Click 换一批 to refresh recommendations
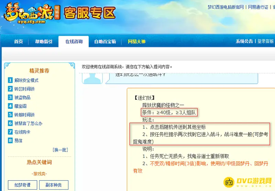The width and height of the screenshot is (275, 191). pyautogui.click(x=60, y=150)
